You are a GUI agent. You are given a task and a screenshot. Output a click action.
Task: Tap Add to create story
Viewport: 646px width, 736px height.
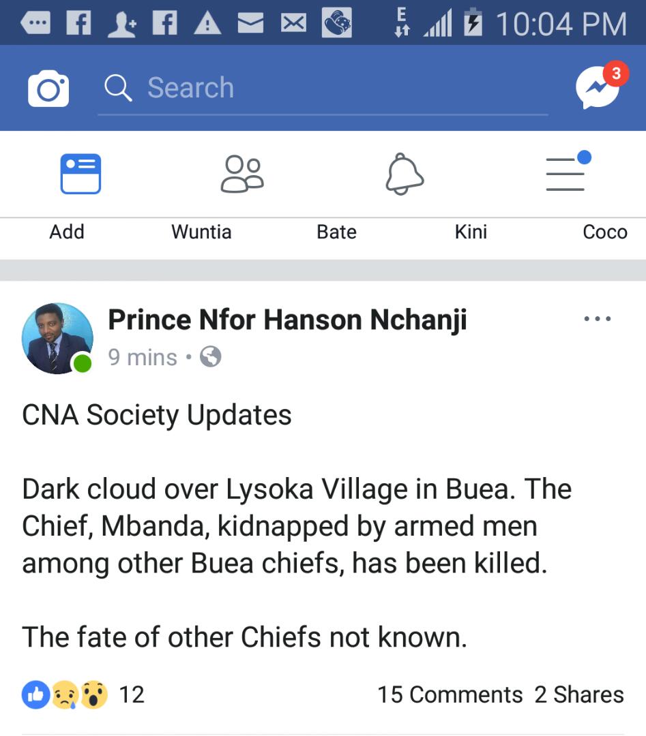(x=67, y=232)
